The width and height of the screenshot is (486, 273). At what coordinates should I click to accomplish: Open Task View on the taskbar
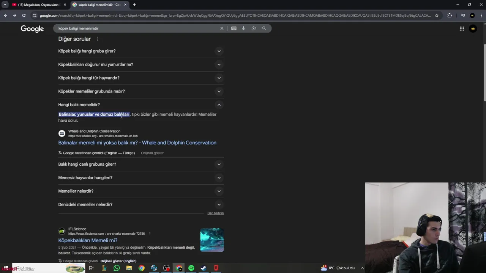[91, 268]
